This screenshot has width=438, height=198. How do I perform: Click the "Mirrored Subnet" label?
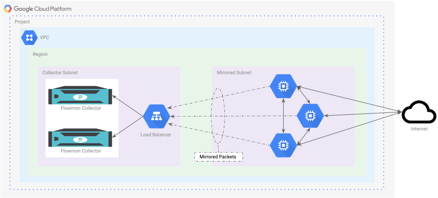[234, 72]
